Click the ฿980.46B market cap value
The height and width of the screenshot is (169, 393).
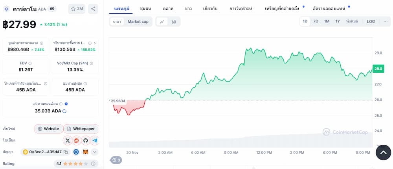click(x=18, y=49)
